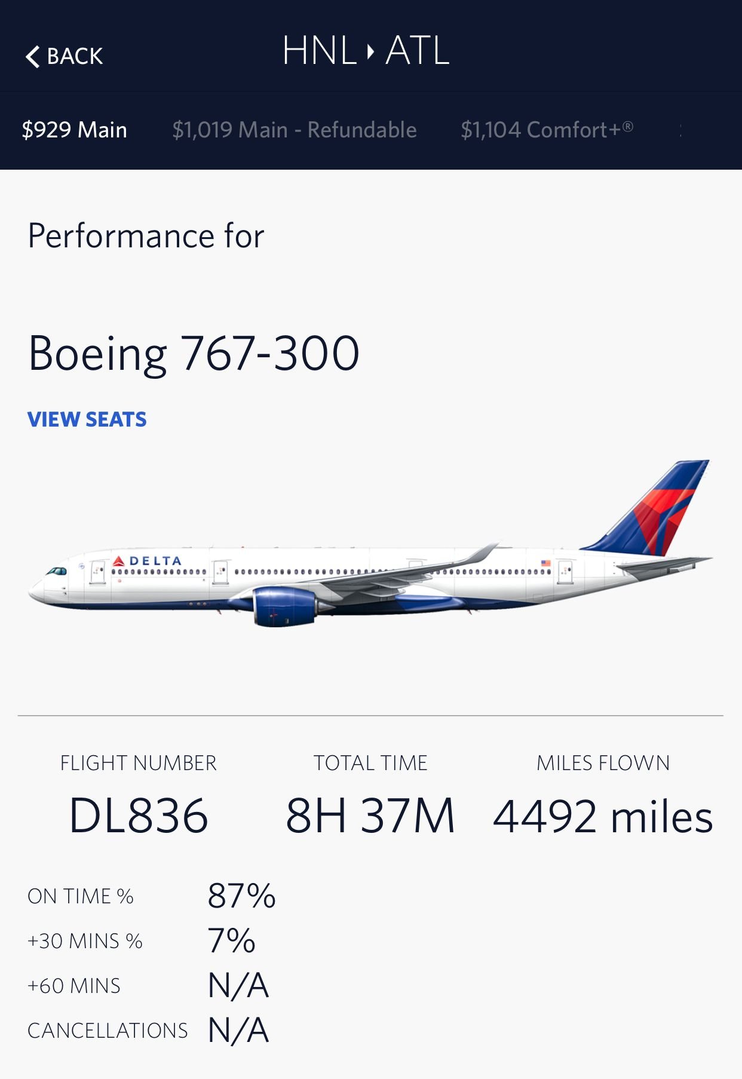Image resolution: width=742 pixels, height=1079 pixels.
Task: Tap the 4492 miles flown value
Action: click(603, 817)
